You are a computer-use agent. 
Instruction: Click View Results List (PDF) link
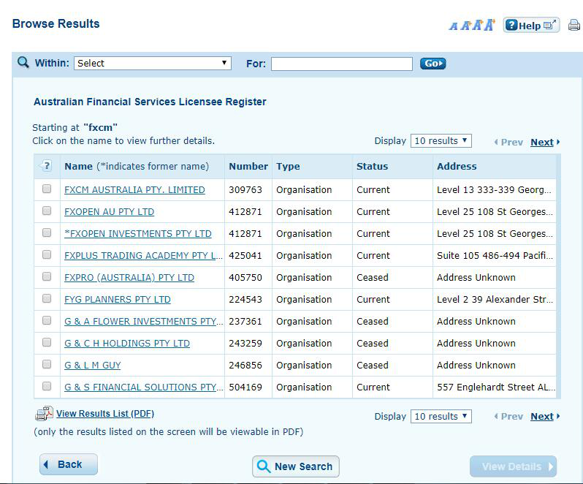pos(105,414)
